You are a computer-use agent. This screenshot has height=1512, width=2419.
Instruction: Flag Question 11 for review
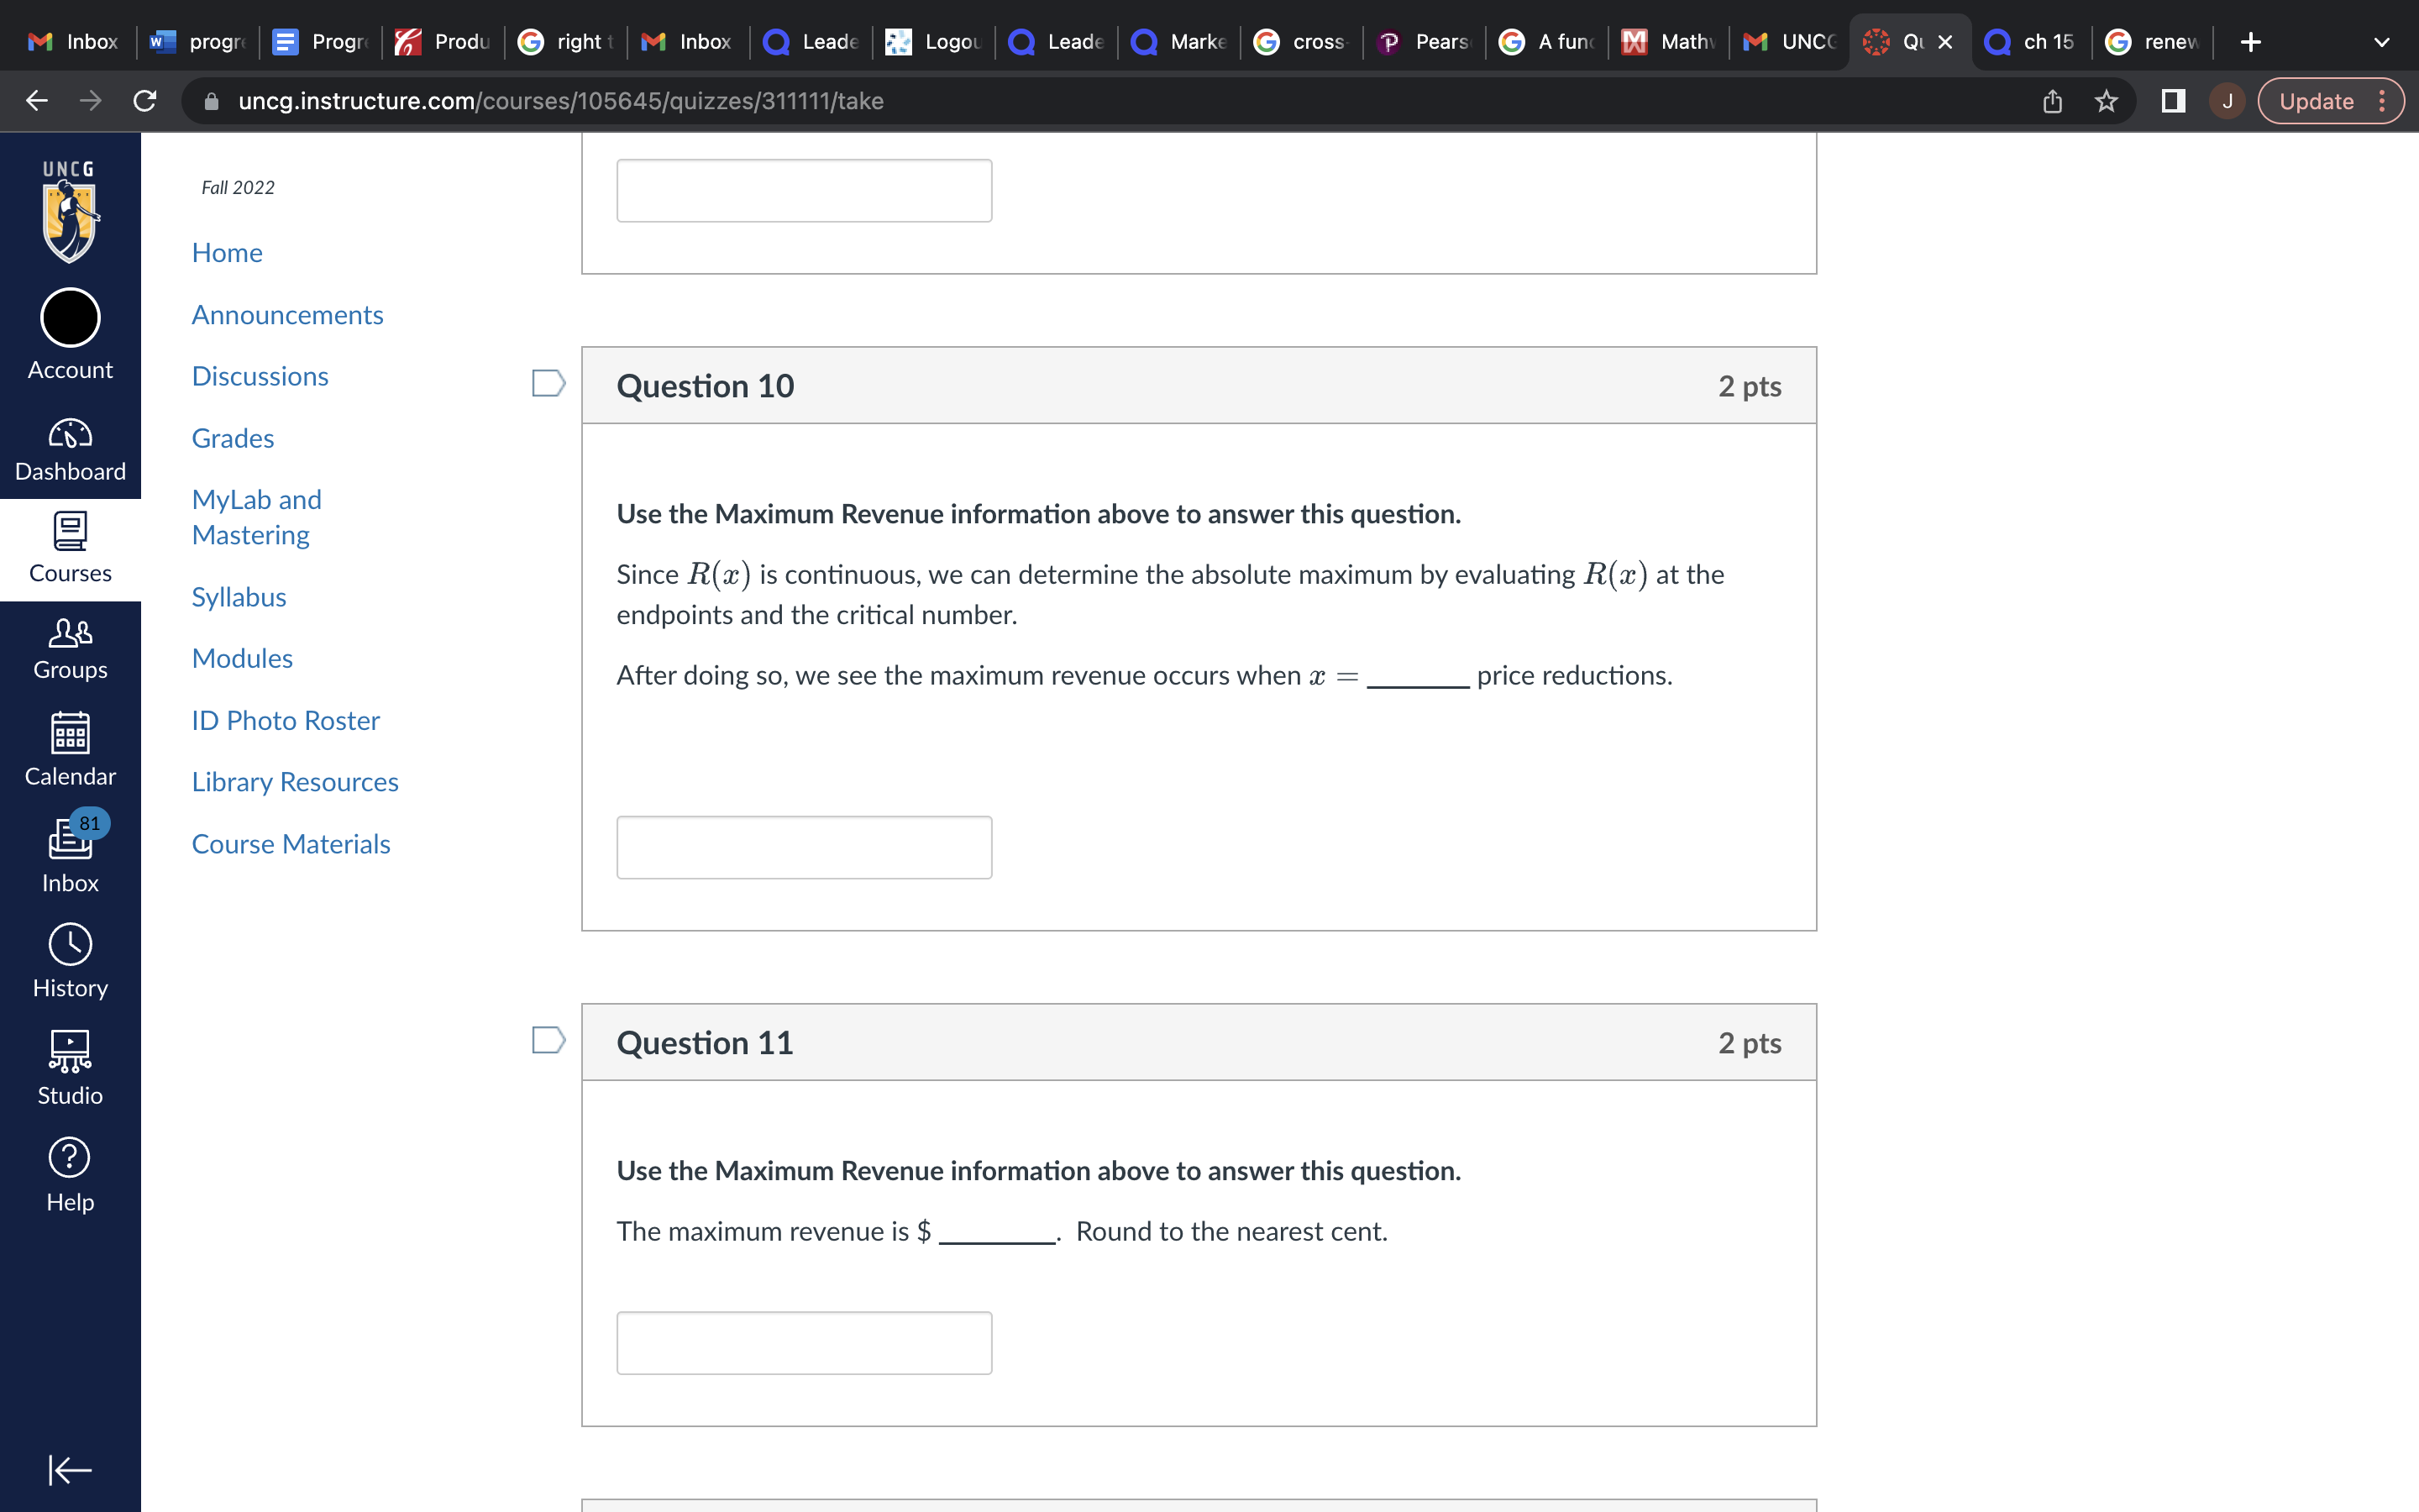(x=548, y=1040)
